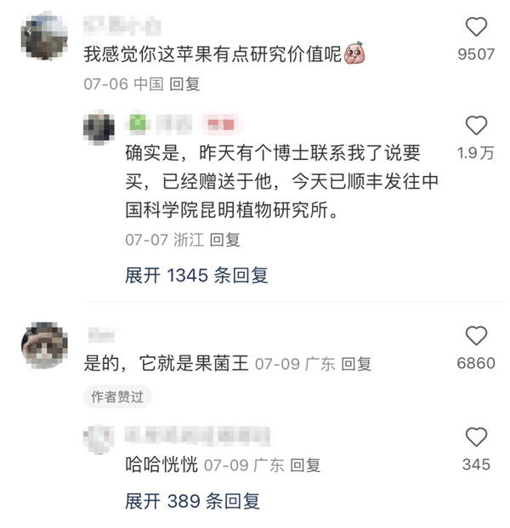Expand 1345 more replies
The height and width of the screenshot is (528, 510).
[196, 275]
